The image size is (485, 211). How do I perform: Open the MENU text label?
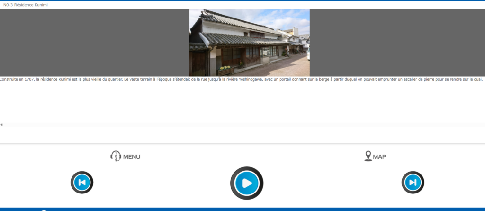pos(132,157)
